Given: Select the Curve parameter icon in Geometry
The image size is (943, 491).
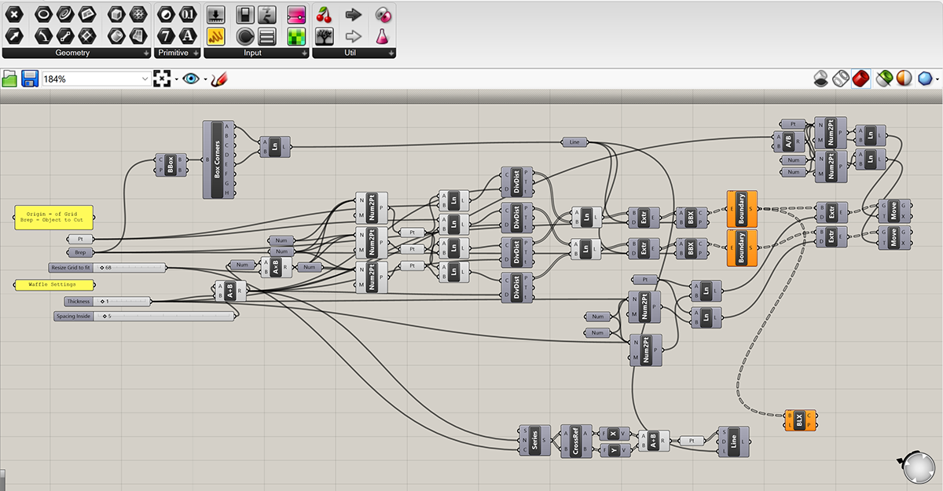Looking at the screenshot, I should coord(64,14).
